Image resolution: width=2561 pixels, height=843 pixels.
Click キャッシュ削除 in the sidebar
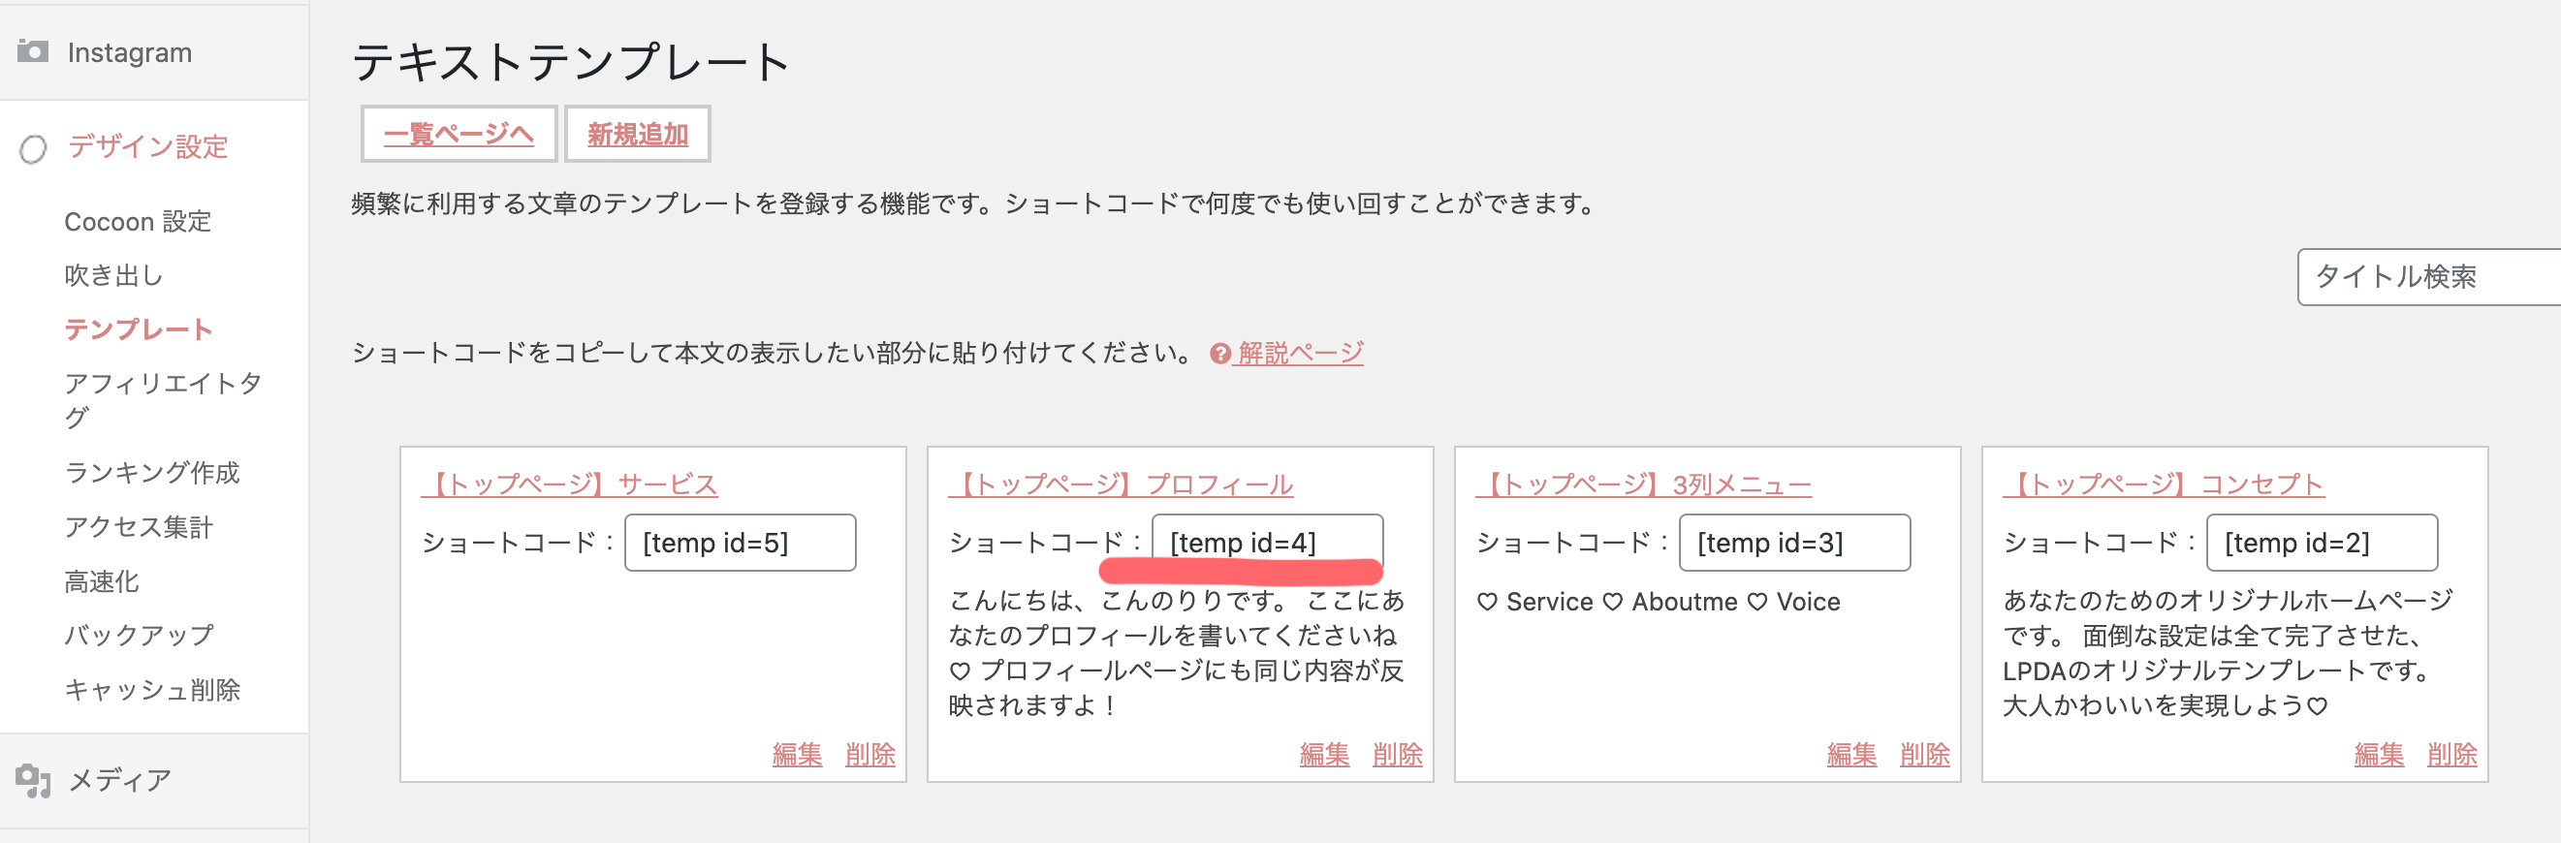[152, 690]
